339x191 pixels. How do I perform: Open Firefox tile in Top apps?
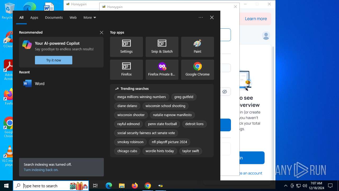[x=126, y=70]
